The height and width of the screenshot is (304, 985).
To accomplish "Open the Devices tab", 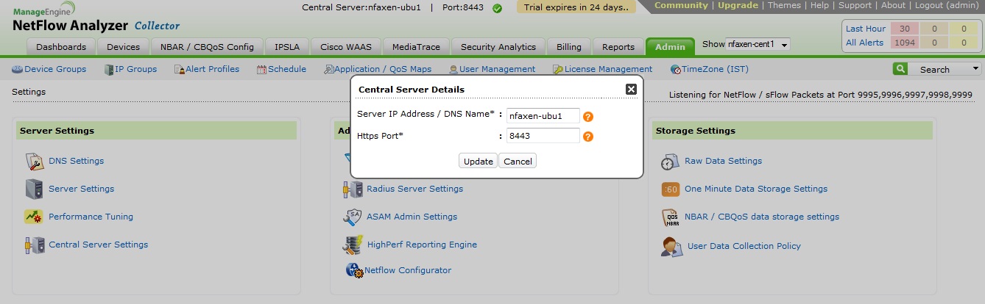I will [x=123, y=47].
